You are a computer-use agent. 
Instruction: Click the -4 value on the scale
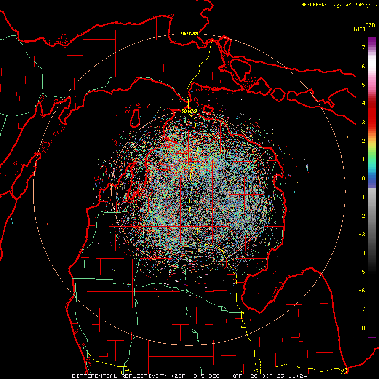click(x=362, y=253)
